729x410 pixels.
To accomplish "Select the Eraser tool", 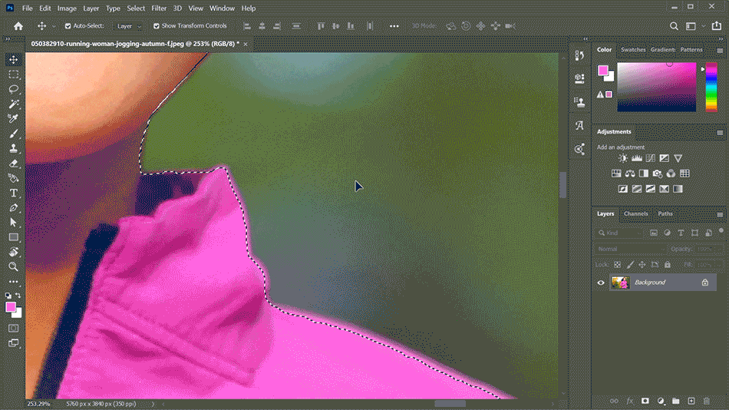I will pos(14,164).
